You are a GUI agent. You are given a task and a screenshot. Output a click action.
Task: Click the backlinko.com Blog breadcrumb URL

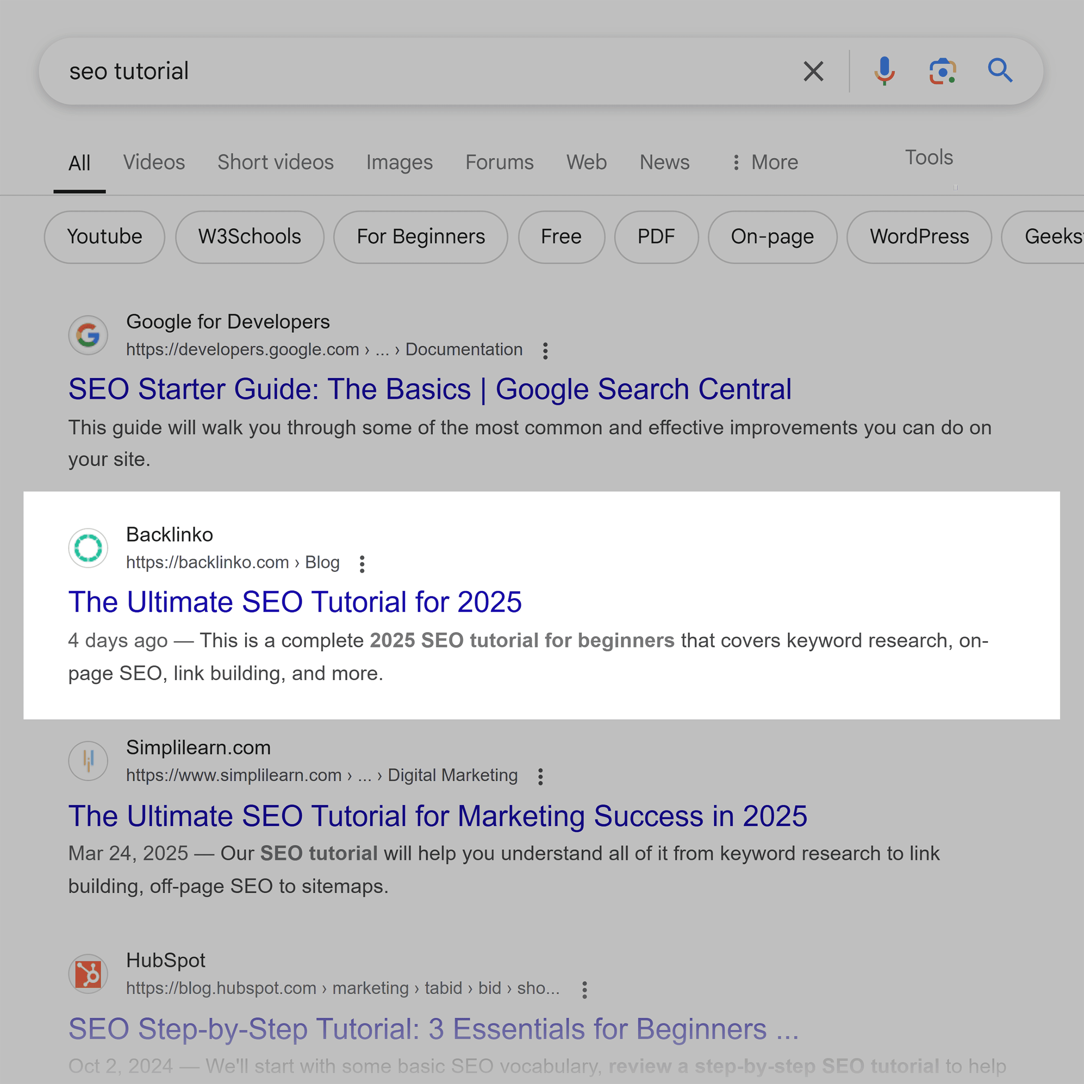pos(233,563)
